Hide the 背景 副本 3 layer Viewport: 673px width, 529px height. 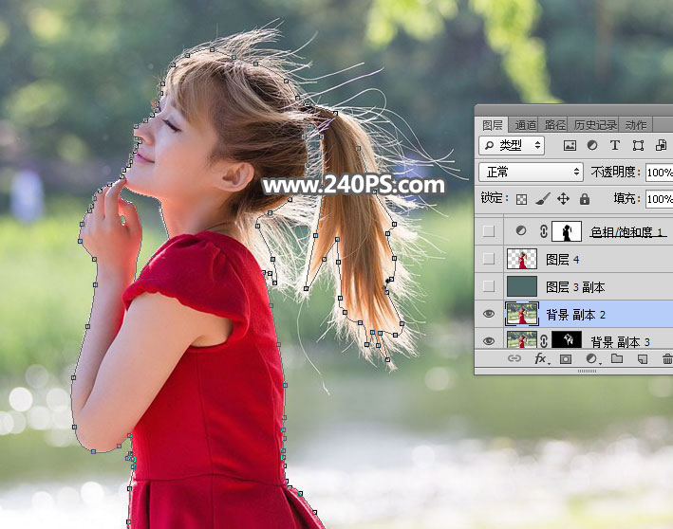(x=489, y=341)
